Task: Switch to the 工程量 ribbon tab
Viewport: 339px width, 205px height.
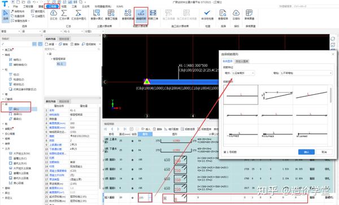Action: pyautogui.click(x=52, y=6)
